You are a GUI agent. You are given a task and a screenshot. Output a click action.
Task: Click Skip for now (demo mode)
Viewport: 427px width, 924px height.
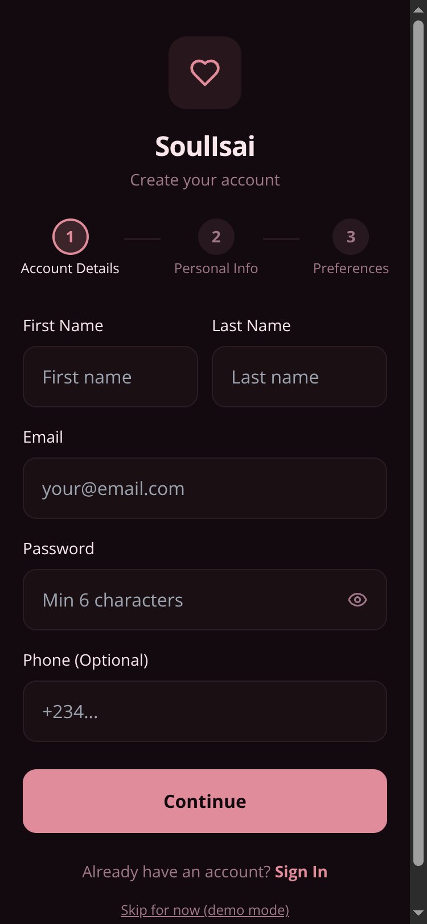pos(205,910)
